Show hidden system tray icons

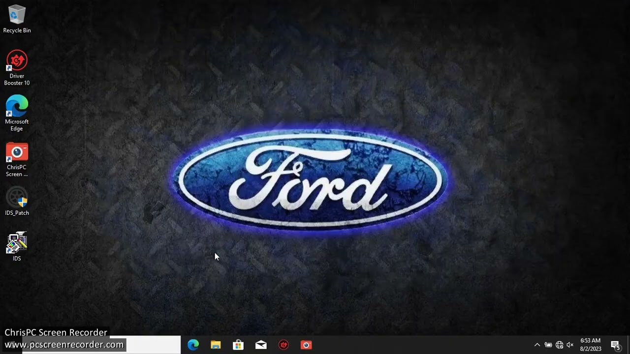(537, 345)
